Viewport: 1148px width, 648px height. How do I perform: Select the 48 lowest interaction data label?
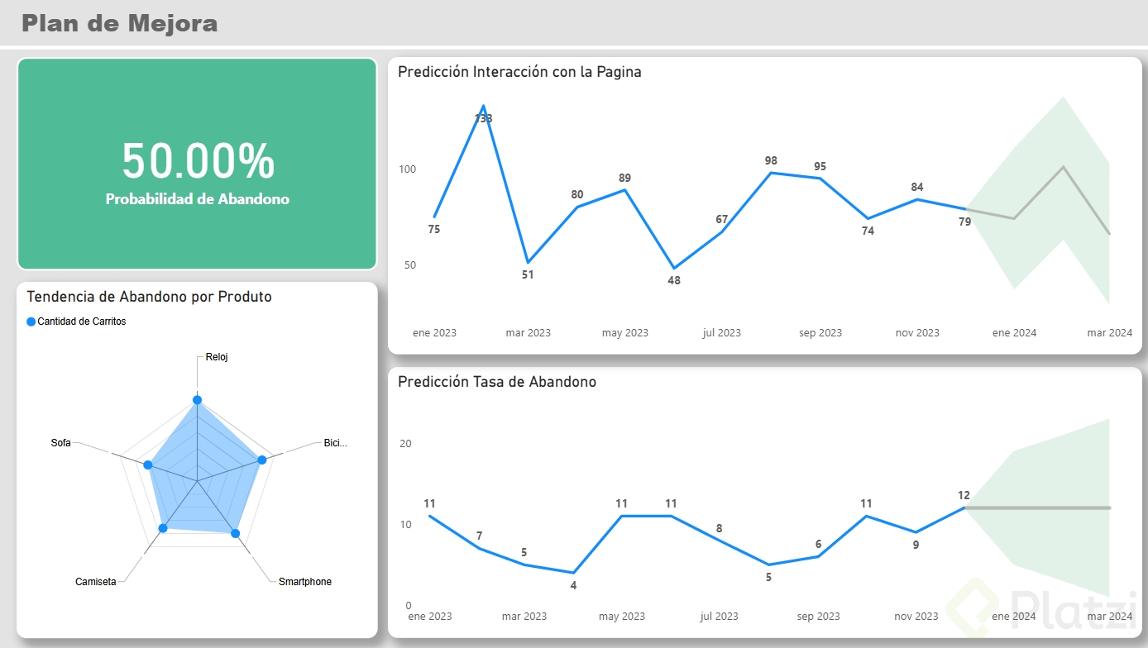674,280
